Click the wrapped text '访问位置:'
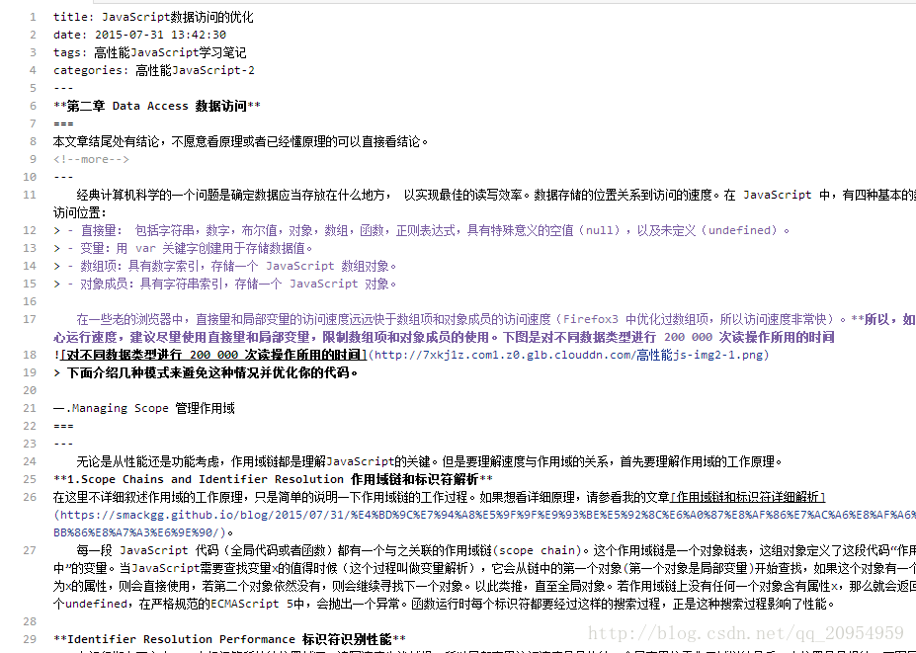 point(80,212)
